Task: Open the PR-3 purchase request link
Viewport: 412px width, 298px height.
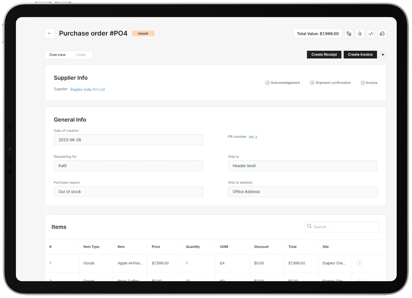Action: [x=253, y=137]
